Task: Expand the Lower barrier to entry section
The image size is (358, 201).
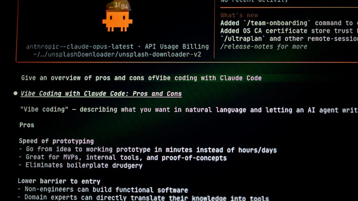Action: pyautogui.click(x=59, y=181)
